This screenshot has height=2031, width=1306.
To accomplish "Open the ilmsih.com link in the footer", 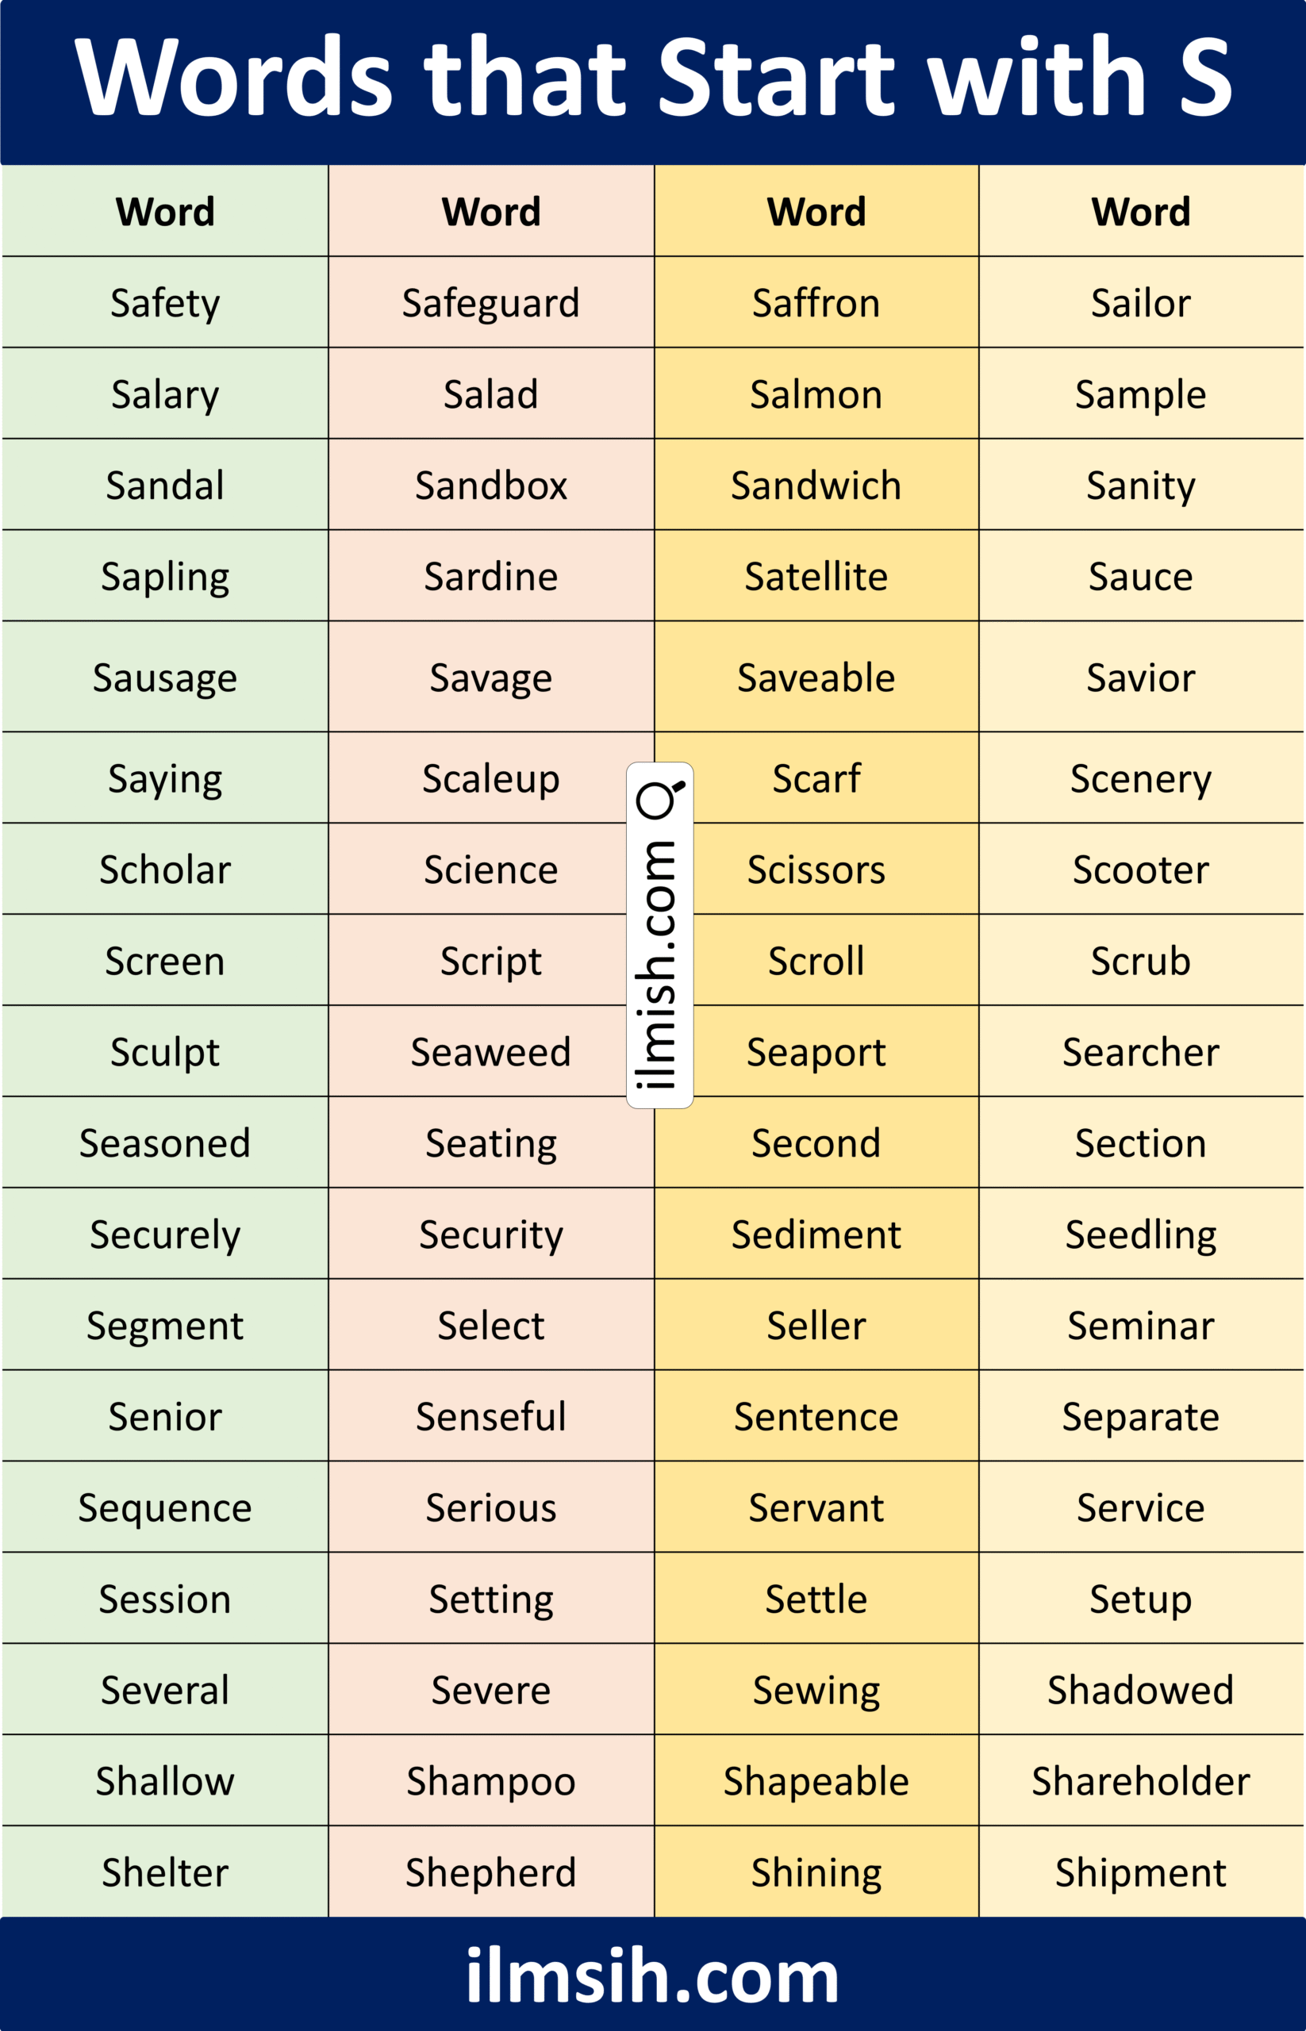I will pyautogui.click(x=652, y=1977).
